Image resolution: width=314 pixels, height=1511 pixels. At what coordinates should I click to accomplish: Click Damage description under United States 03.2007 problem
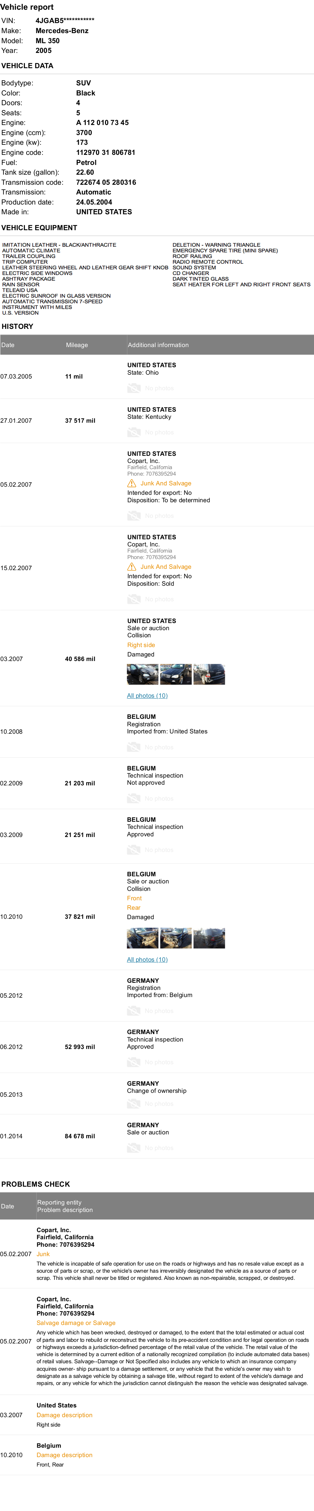click(x=64, y=1415)
